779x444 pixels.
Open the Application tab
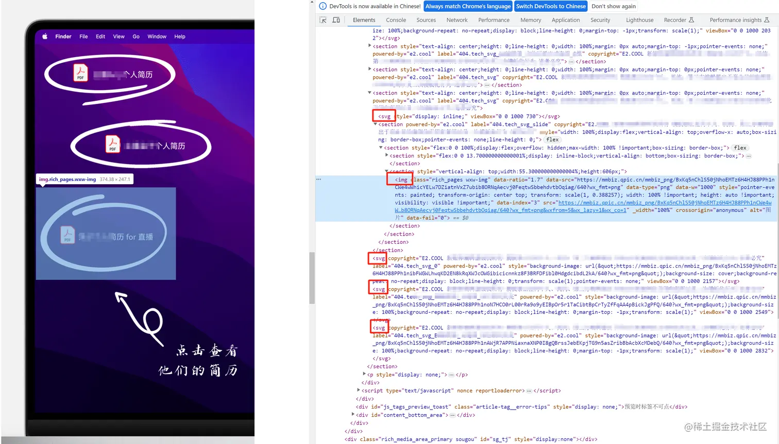(566, 20)
